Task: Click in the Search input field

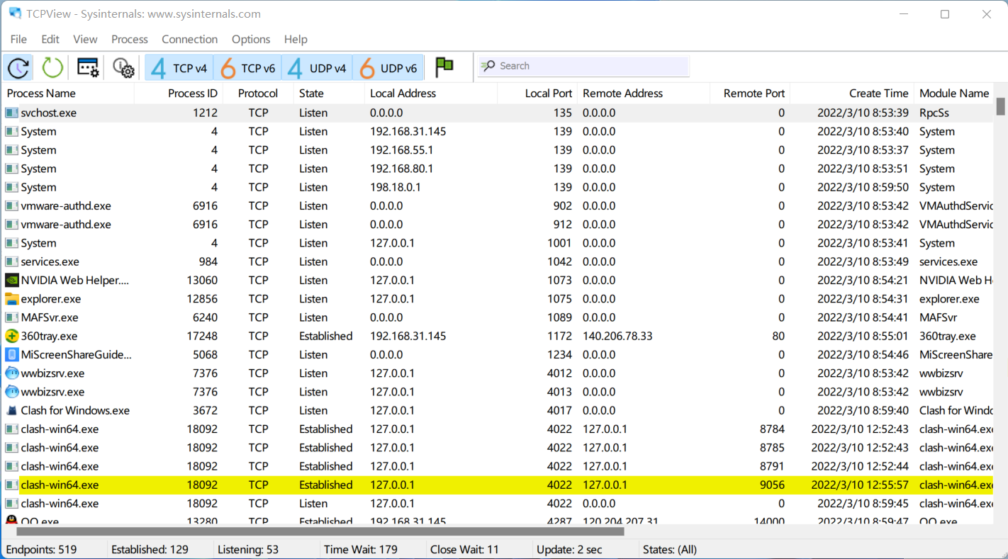Action: click(592, 66)
